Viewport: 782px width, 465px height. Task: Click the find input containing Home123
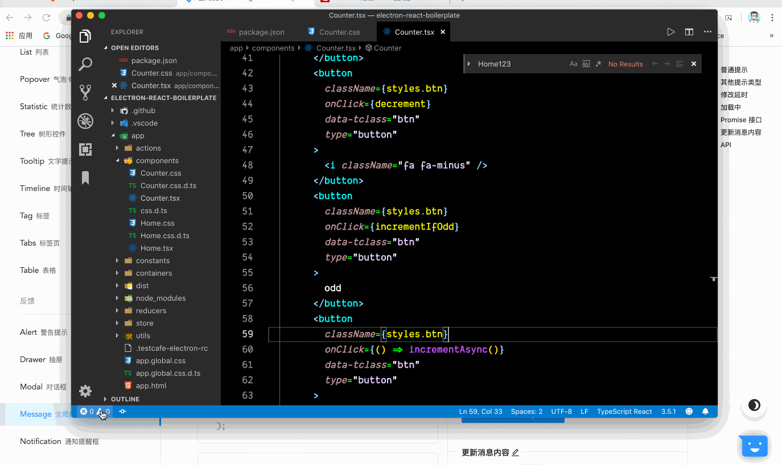521,64
